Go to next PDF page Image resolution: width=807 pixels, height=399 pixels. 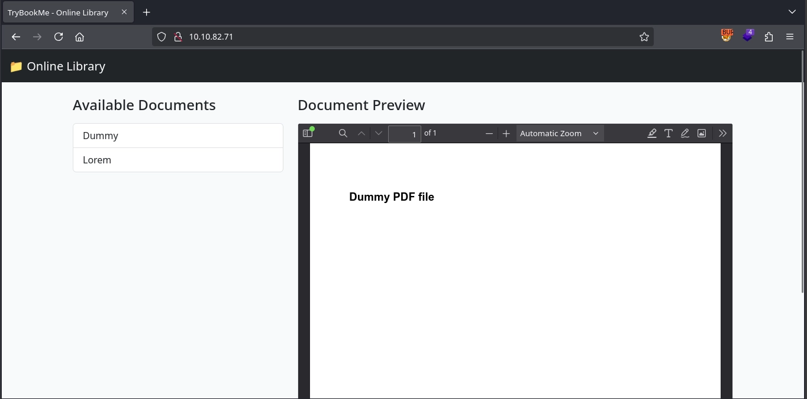click(379, 133)
